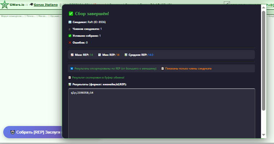Viewport: 274px width, 144px height.
Task: Click the Членов синдиката members icon
Action: pyautogui.click(x=70, y=29)
